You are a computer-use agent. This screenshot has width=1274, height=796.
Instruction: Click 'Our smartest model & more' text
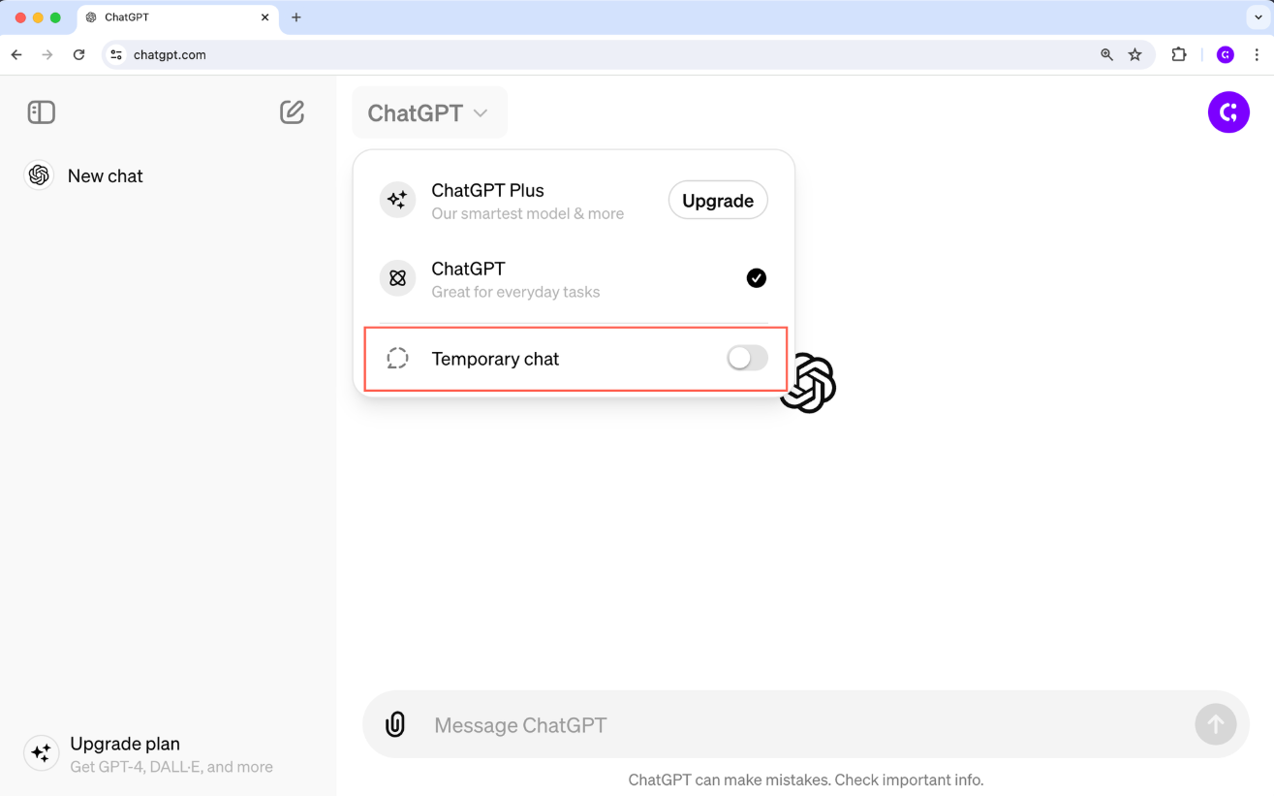click(x=528, y=214)
